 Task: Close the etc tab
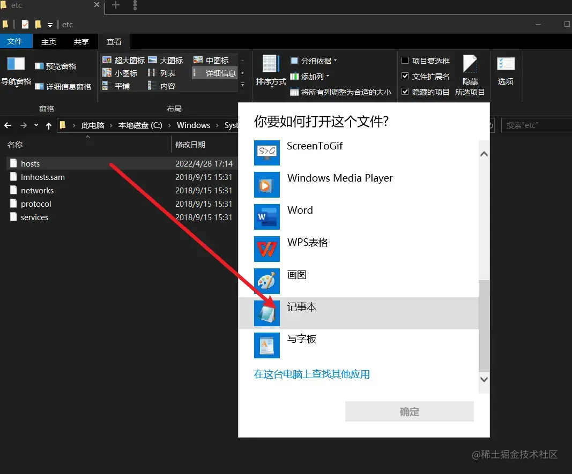pos(96,5)
